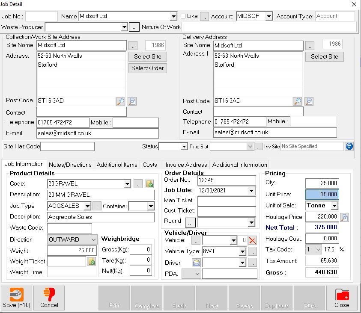The width and height of the screenshot is (361, 313).
Task: Click the Haulage Cost field
Action: click(x=322, y=239)
